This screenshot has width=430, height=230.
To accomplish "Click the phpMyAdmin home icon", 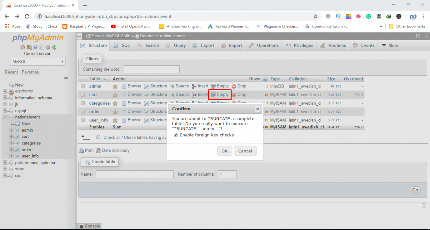I will (x=23, y=47).
